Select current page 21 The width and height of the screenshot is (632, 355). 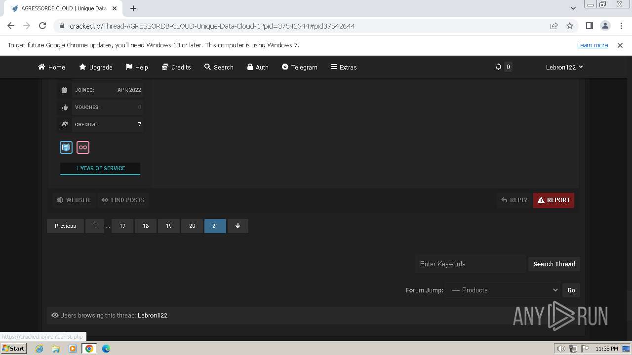point(215,226)
